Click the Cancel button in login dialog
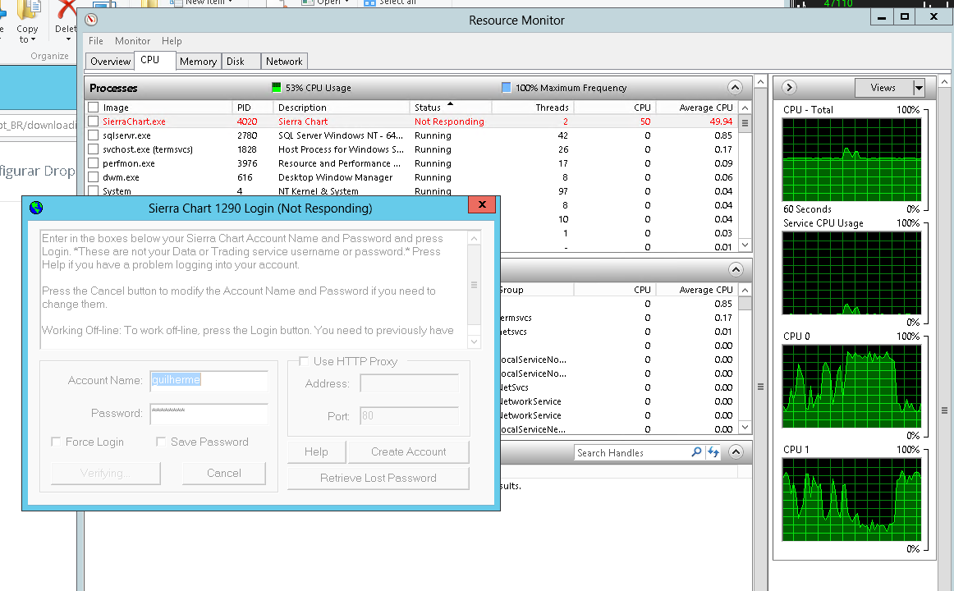Image resolution: width=954 pixels, height=591 pixels. 224,473
